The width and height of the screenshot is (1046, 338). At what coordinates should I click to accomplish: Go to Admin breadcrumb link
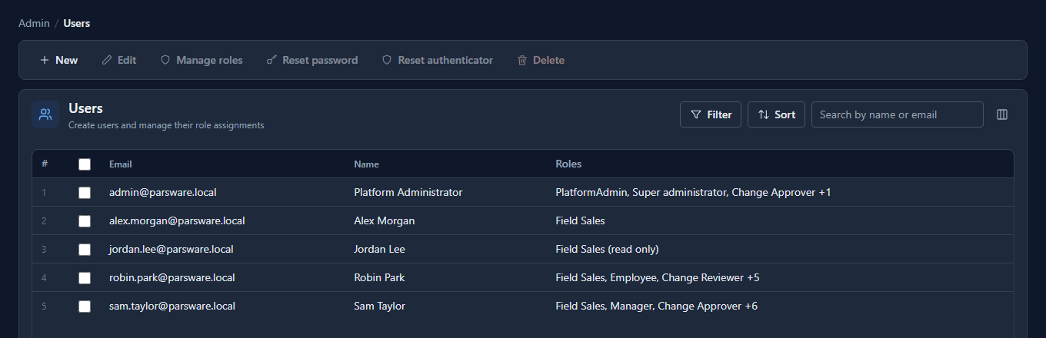(34, 23)
